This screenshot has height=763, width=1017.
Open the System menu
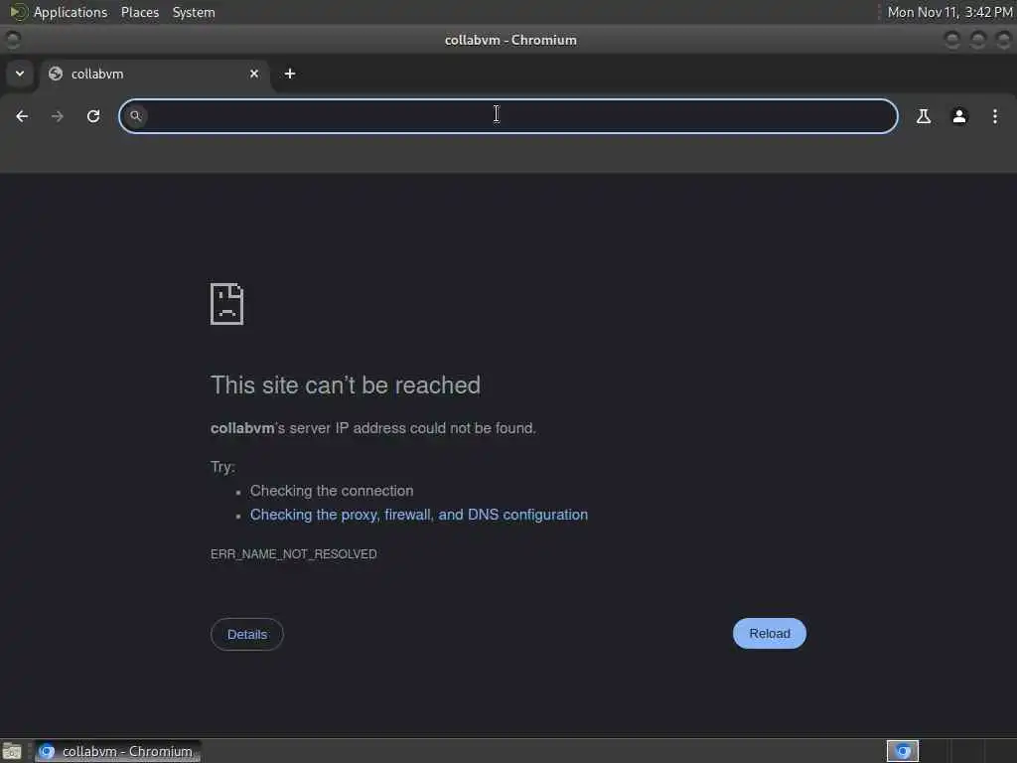click(x=194, y=12)
